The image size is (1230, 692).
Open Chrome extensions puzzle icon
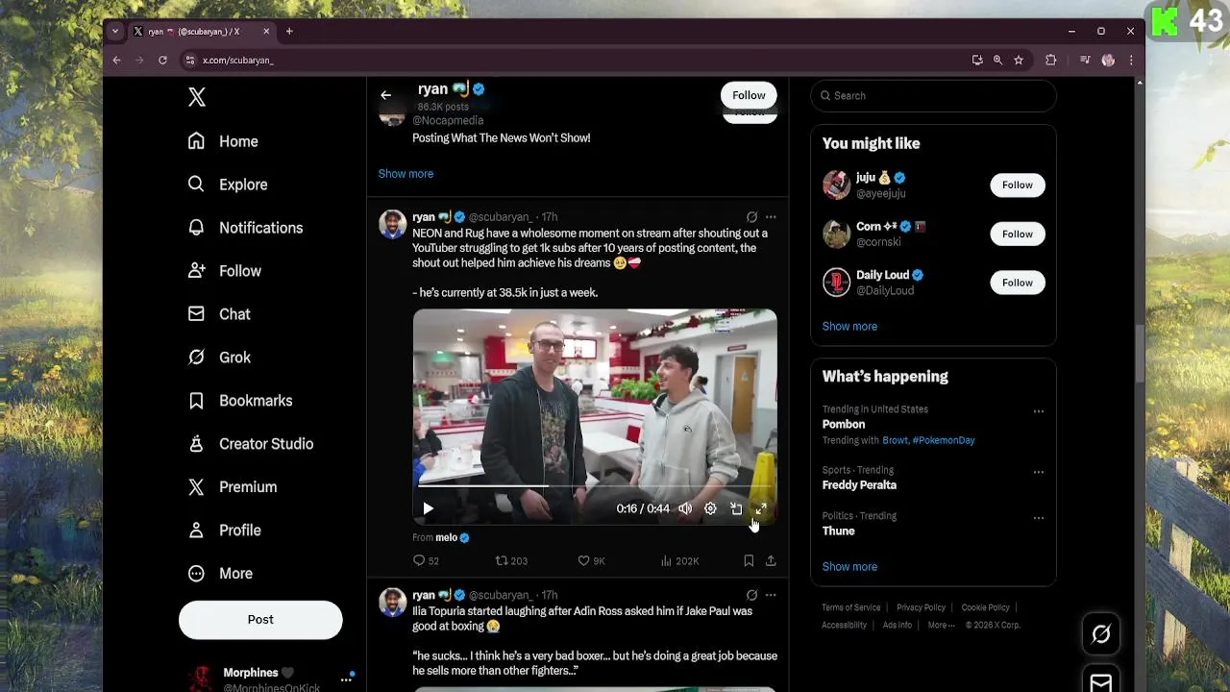point(1050,61)
